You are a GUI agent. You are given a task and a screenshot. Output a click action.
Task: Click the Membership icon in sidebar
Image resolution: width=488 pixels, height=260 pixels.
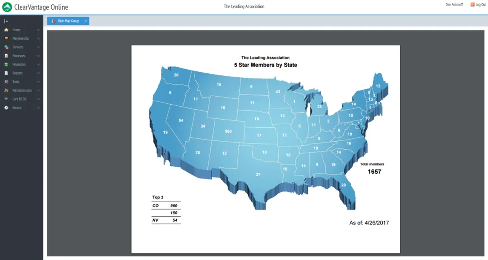[6, 38]
